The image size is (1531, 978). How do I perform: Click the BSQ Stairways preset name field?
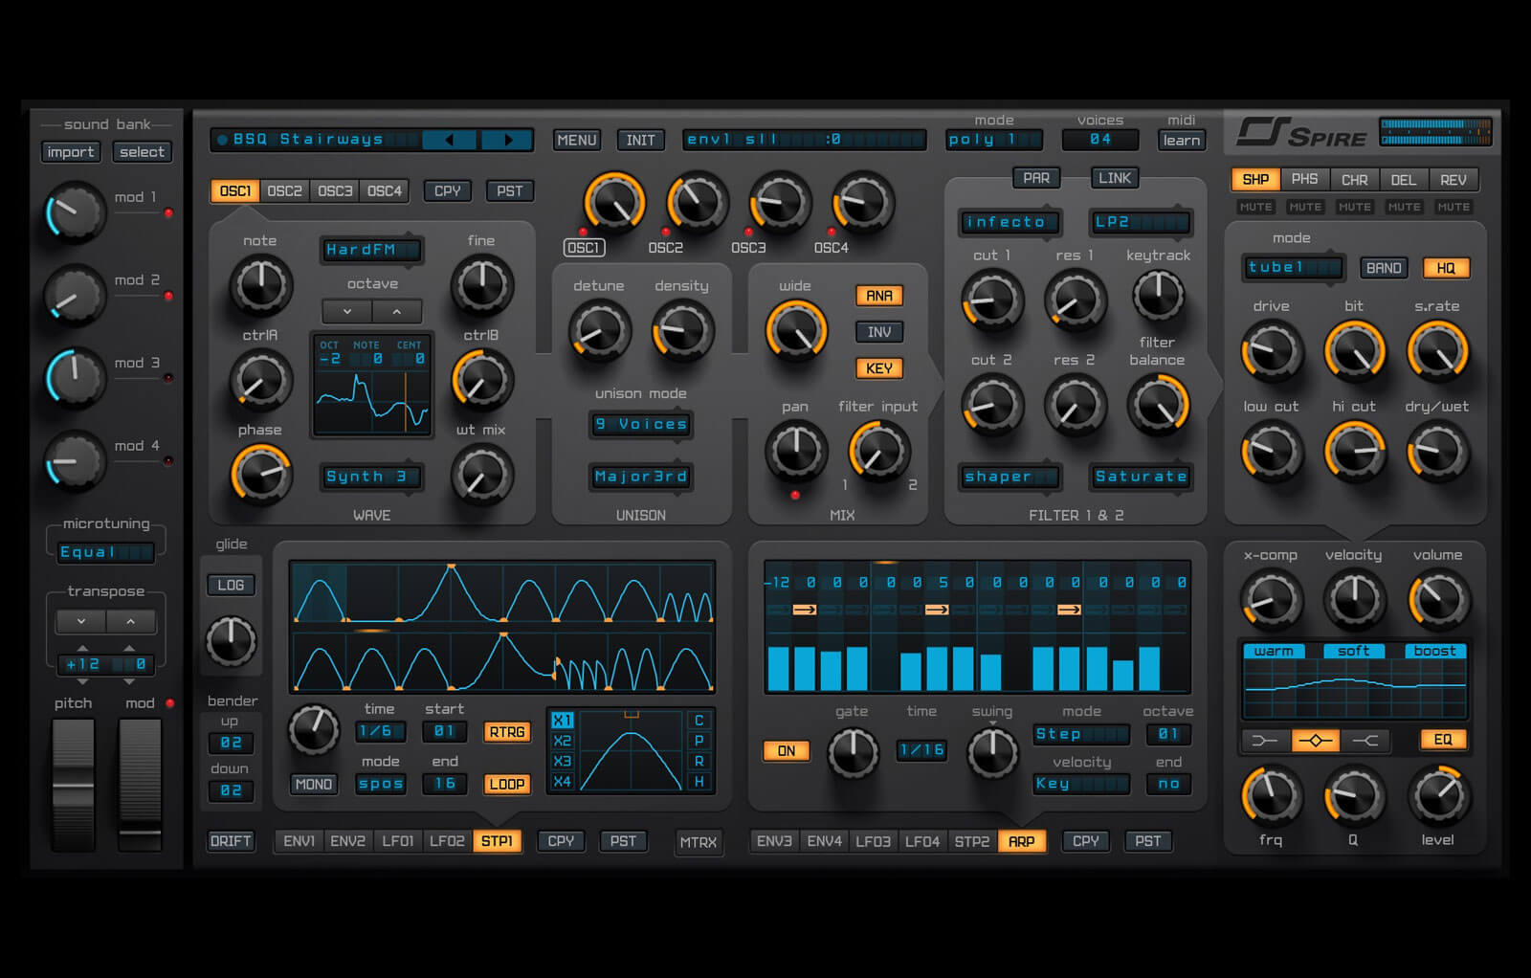(316, 139)
